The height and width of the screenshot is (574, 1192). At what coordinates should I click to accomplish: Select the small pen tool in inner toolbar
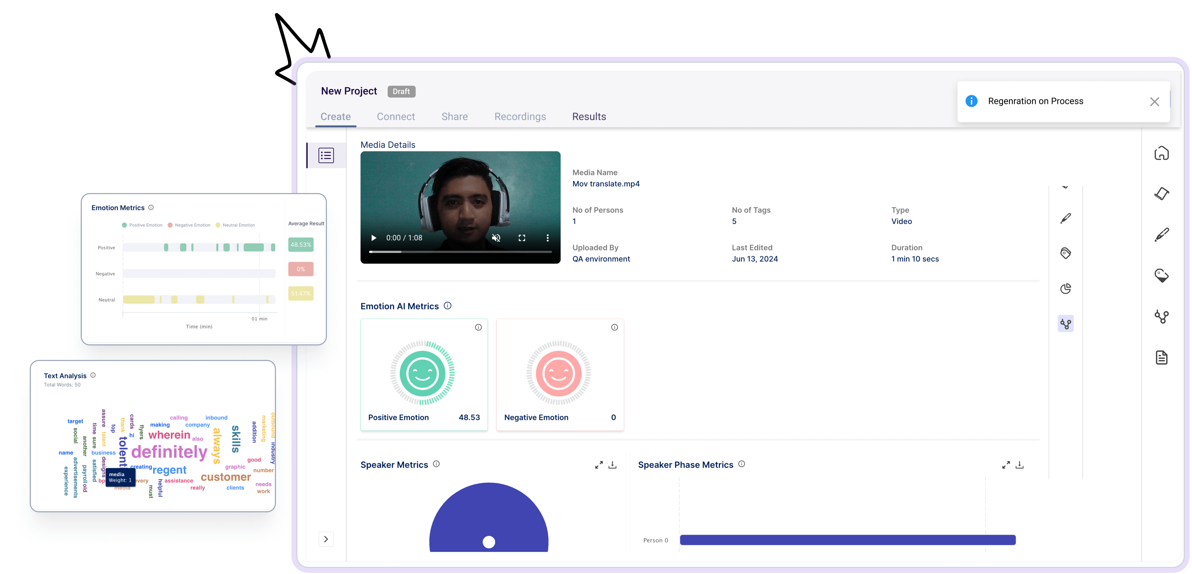[1066, 218]
